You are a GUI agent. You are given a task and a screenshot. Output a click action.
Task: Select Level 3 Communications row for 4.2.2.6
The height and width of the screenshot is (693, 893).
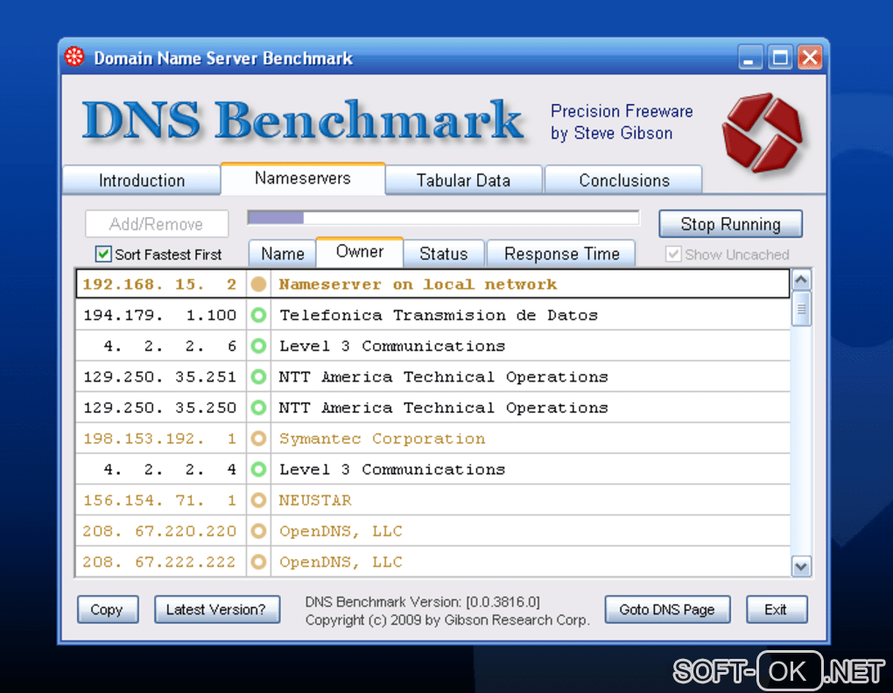(x=432, y=346)
